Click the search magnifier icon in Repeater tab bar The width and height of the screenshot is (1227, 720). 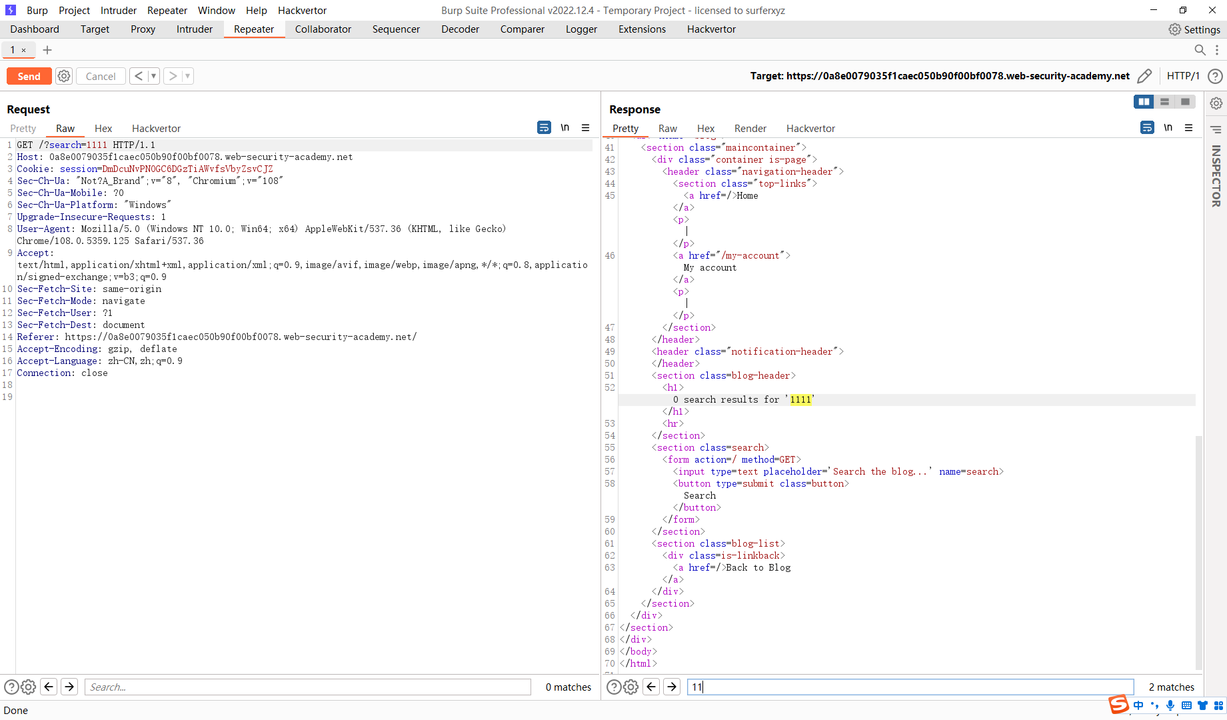(1200, 50)
